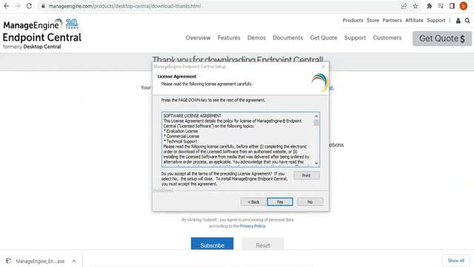474x267 pixels.
Task: Click the Partners top link
Action: pos(392,20)
